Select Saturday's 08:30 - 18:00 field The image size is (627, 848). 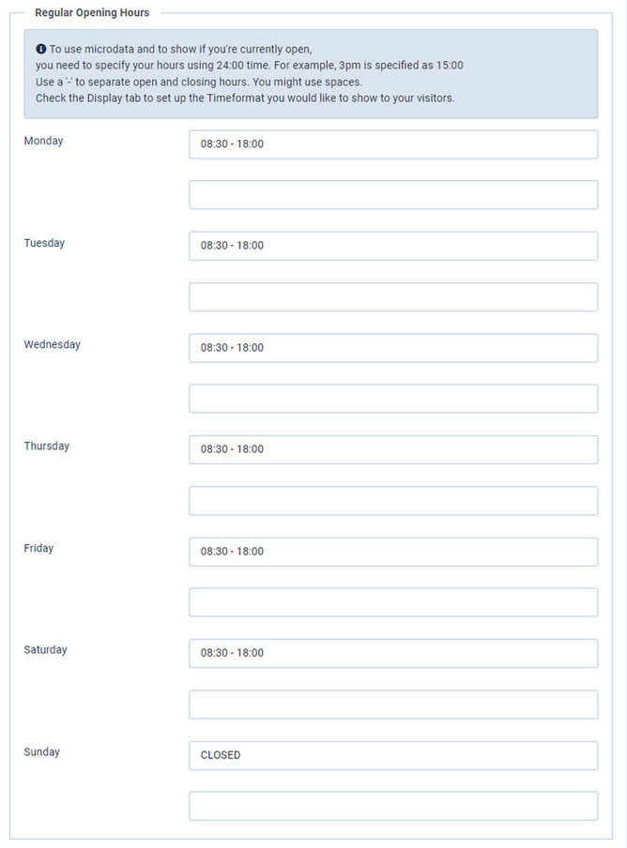(392, 653)
